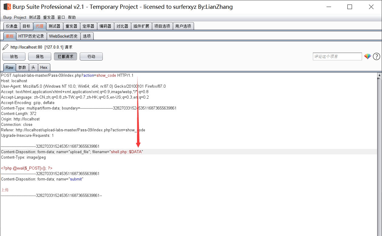Open the Burp menu
This screenshot has width=382, height=236.
point(7,18)
